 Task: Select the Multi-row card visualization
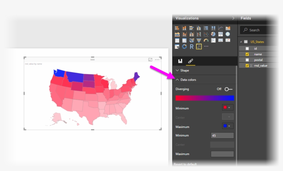point(213,40)
